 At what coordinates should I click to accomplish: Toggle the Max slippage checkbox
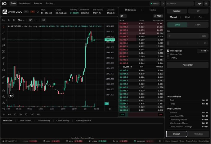point(168,51)
